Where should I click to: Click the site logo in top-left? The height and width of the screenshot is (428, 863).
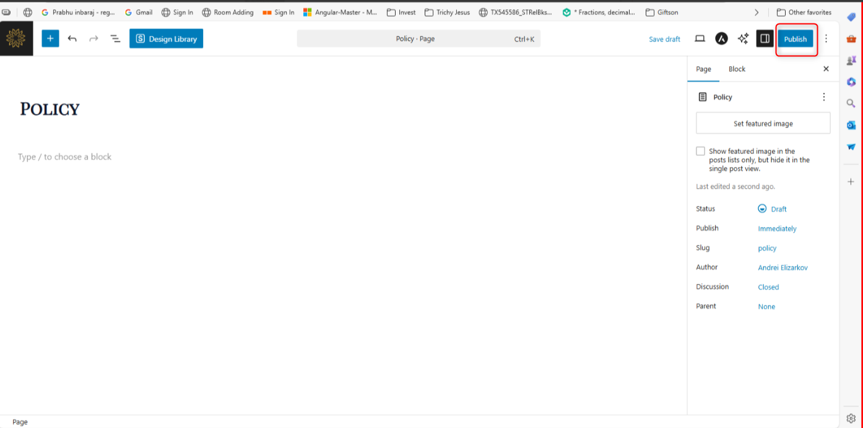16,38
